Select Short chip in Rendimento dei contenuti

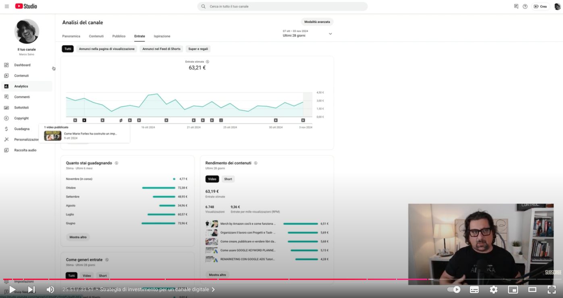click(228, 179)
